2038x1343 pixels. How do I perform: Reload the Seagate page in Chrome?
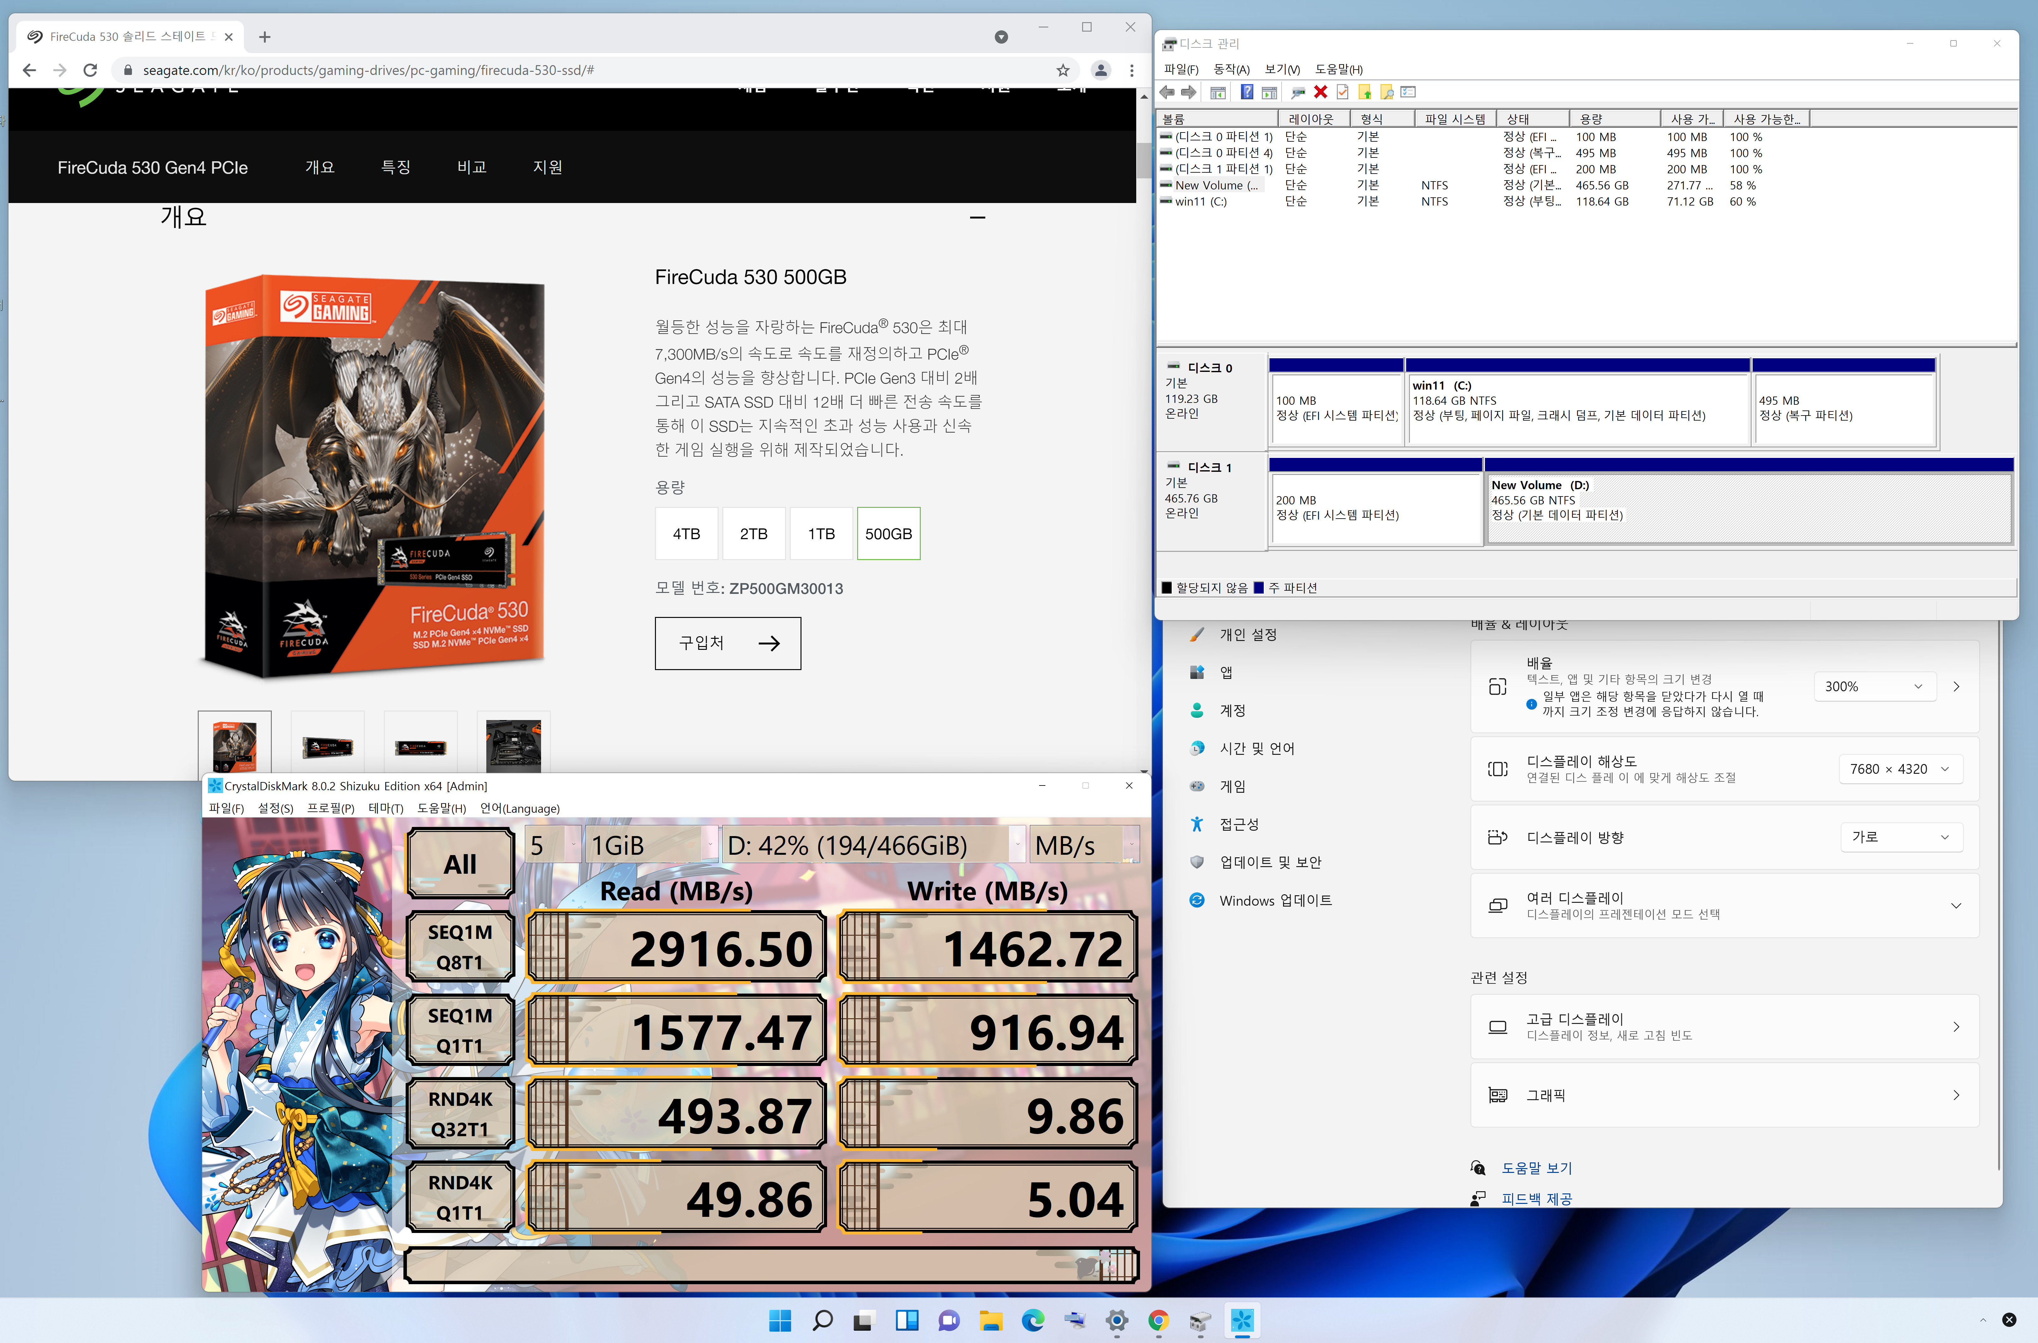pyautogui.click(x=90, y=70)
